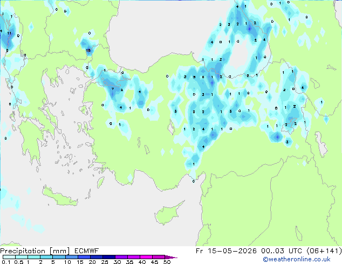
Task: Pick the 35–40 mm purple legend box
Action: pos(134,257)
